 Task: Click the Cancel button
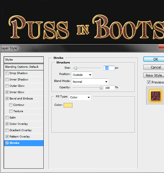[x=154, y=67]
